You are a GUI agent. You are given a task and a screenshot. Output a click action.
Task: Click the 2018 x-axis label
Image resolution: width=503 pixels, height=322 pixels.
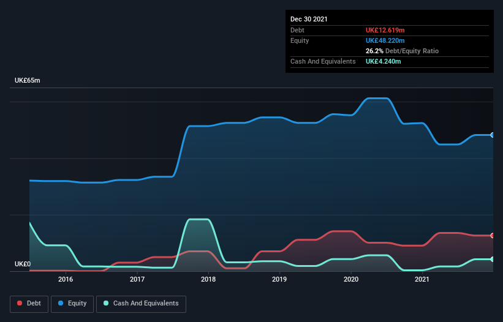[208, 279]
